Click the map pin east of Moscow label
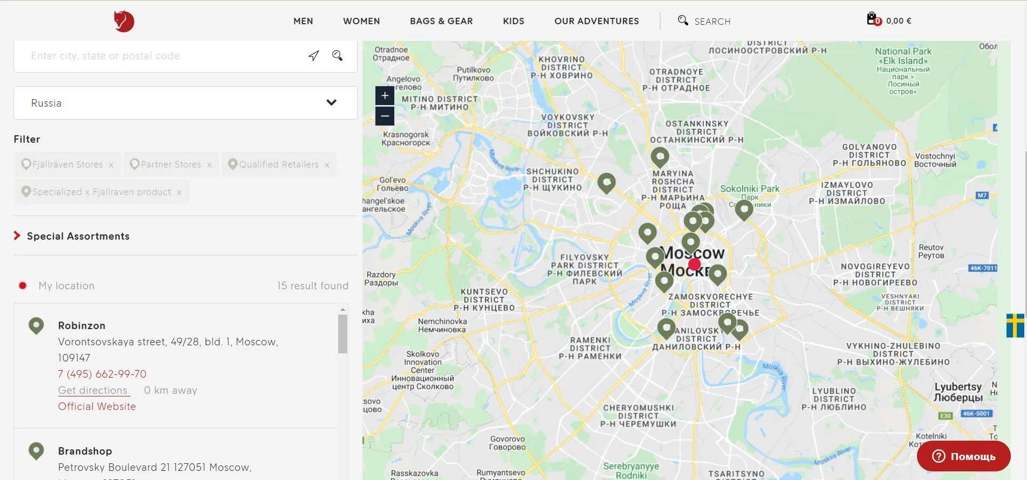 717,274
